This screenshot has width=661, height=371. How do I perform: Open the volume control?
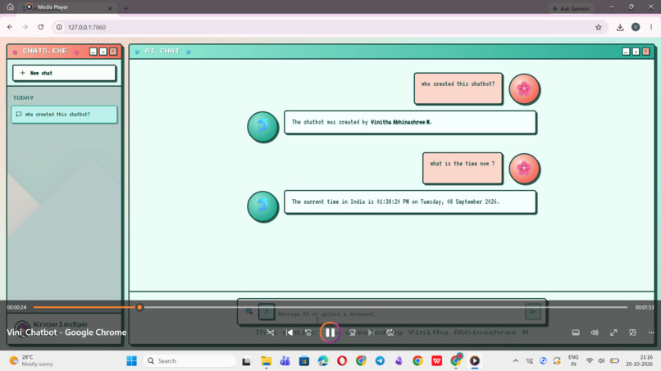[x=595, y=333]
